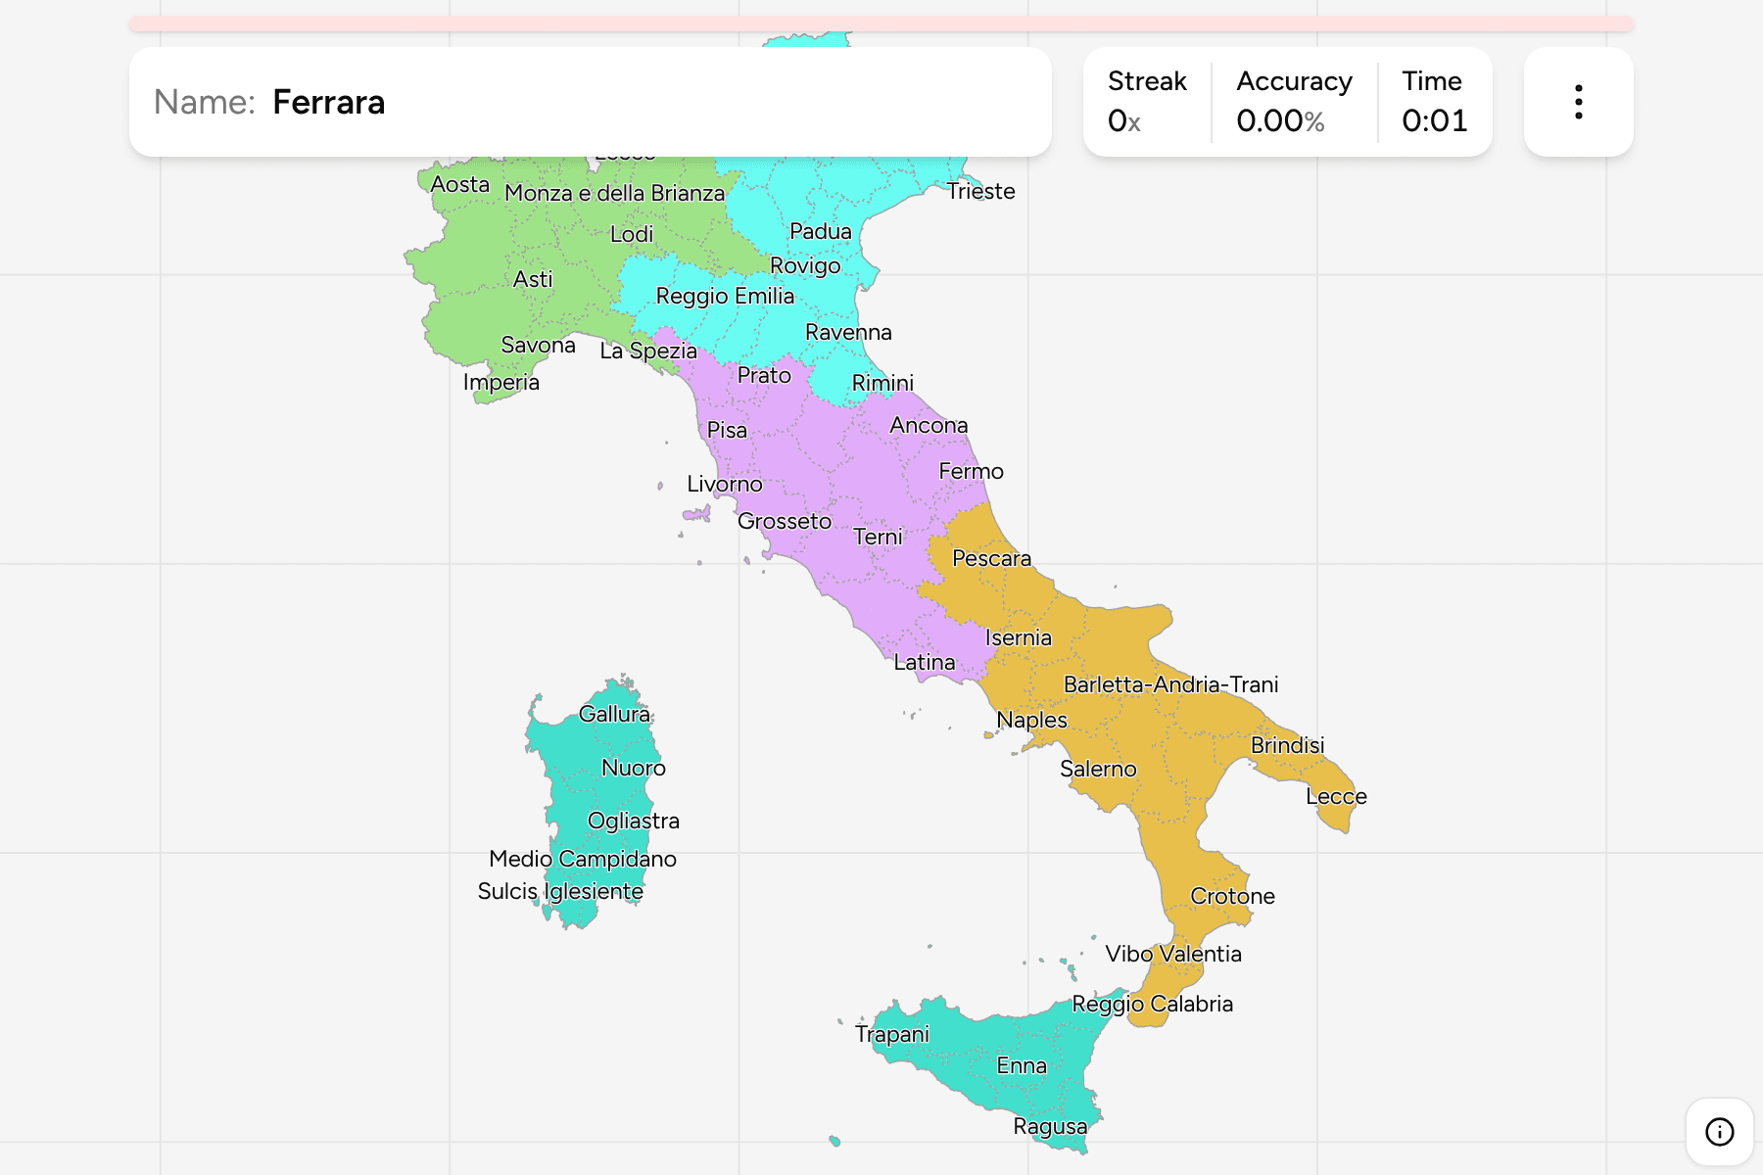The width and height of the screenshot is (1763, 1175).
Task: Select the Fermo label
Action: click(971, 471)
